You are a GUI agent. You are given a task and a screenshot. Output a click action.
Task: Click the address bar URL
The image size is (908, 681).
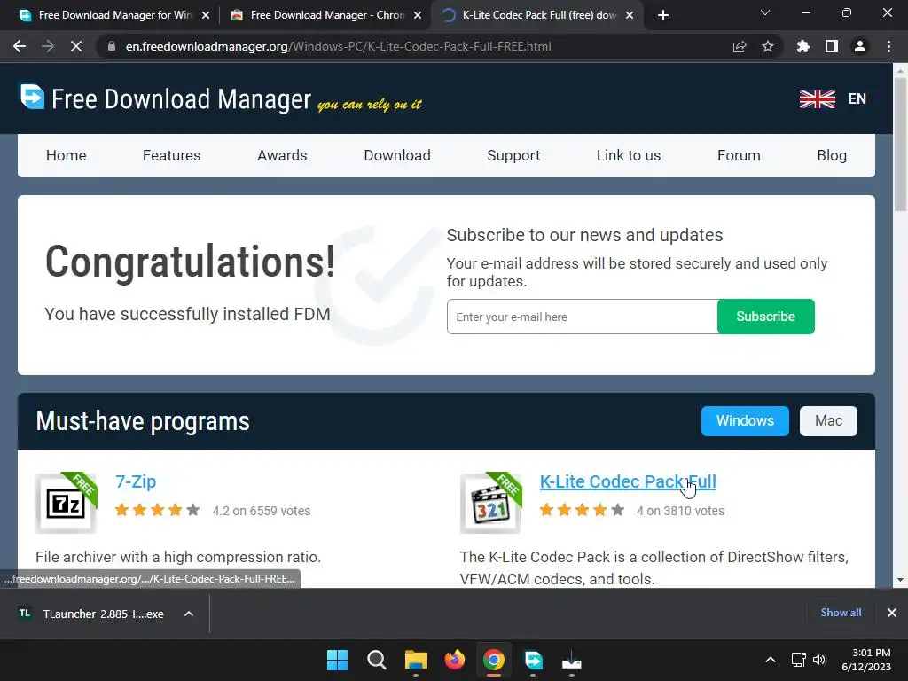tap(338, 46)
